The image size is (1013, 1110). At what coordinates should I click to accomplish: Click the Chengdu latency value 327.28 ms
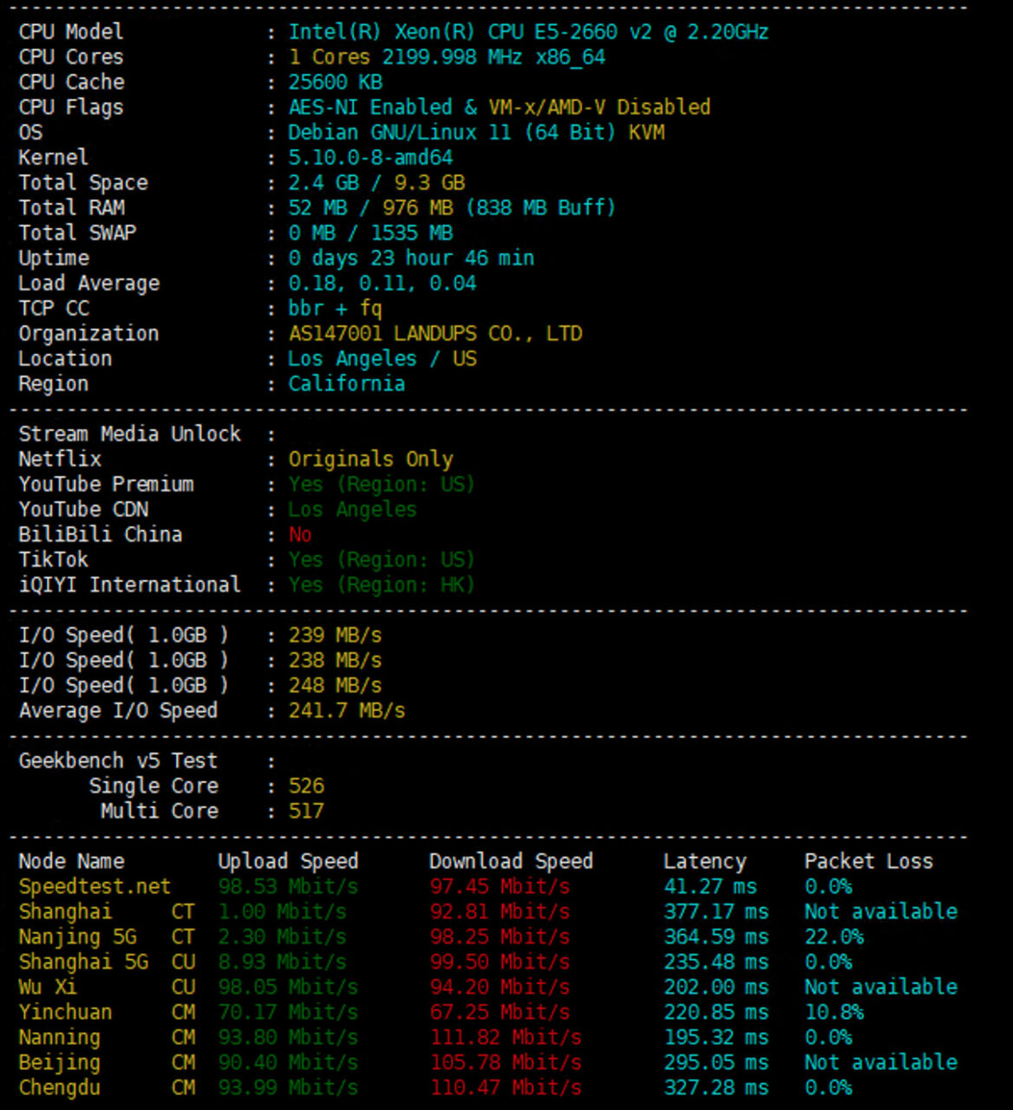tap(716, 1088)
